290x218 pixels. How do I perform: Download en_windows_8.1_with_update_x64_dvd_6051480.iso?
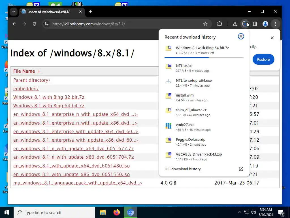click(x=71, y=166)
